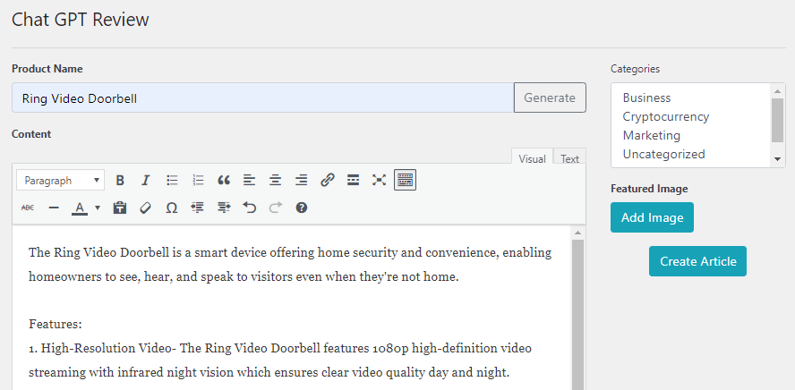Image resolution: width=795 pixels, height=390 pixels.
Task: Click the Generate button
Action: 550,97
